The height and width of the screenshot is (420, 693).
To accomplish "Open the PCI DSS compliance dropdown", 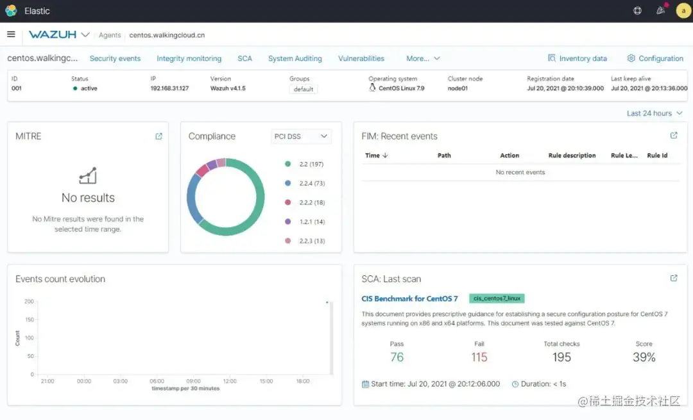I will pyautogui.click(x=301, y=136).
